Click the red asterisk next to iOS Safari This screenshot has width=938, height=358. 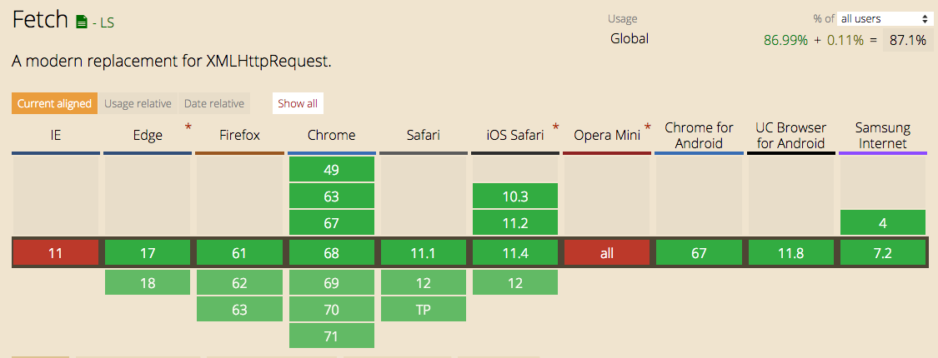(x=556, y=127)
